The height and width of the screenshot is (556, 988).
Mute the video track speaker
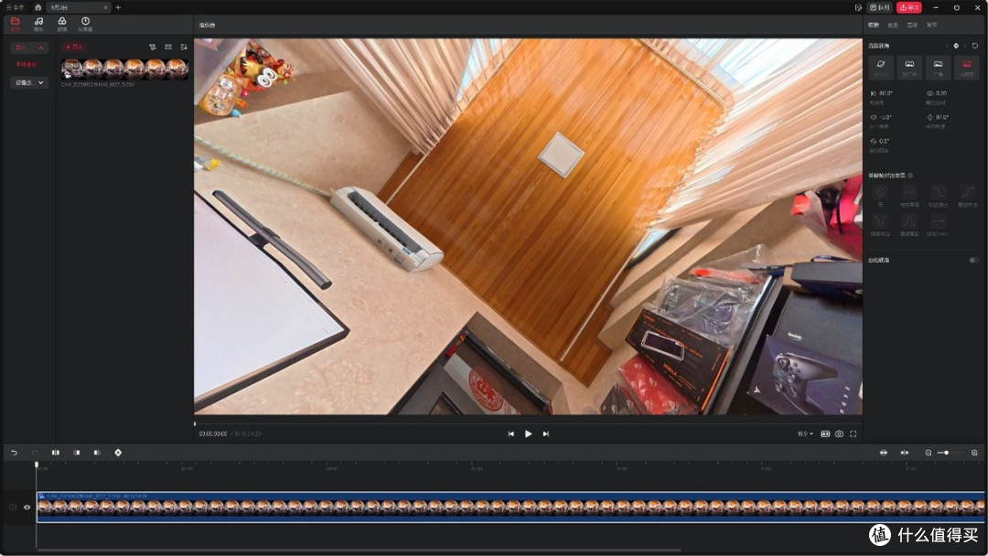pyautogui.click(x=27, y=507)
